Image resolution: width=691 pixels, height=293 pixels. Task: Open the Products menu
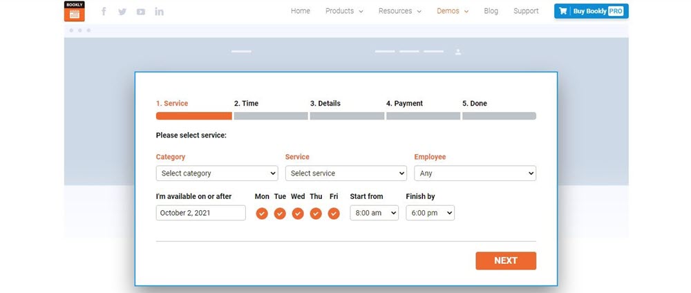pos(344,11)
